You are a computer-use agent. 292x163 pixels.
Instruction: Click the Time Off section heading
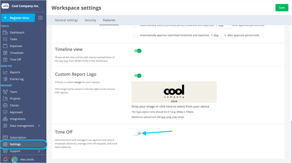coord(64,132)
